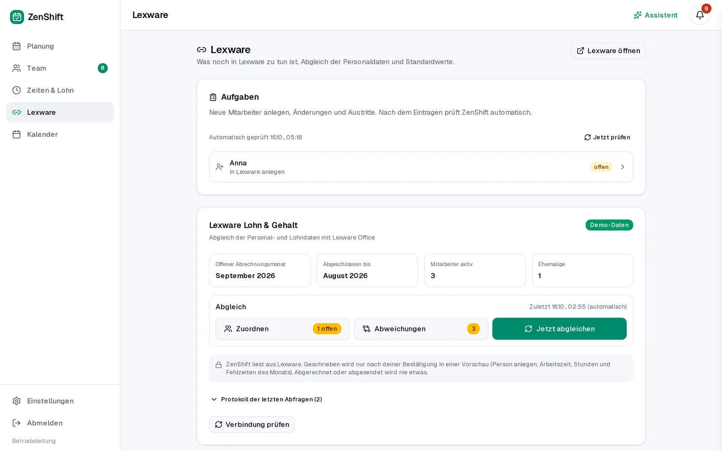This screenshot has width=722, height=451.
Task: Click the ZenShift logo icon
Action: [x=17, y=17]
